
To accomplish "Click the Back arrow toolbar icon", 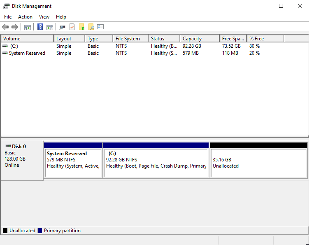I will (x=5, y=27).
